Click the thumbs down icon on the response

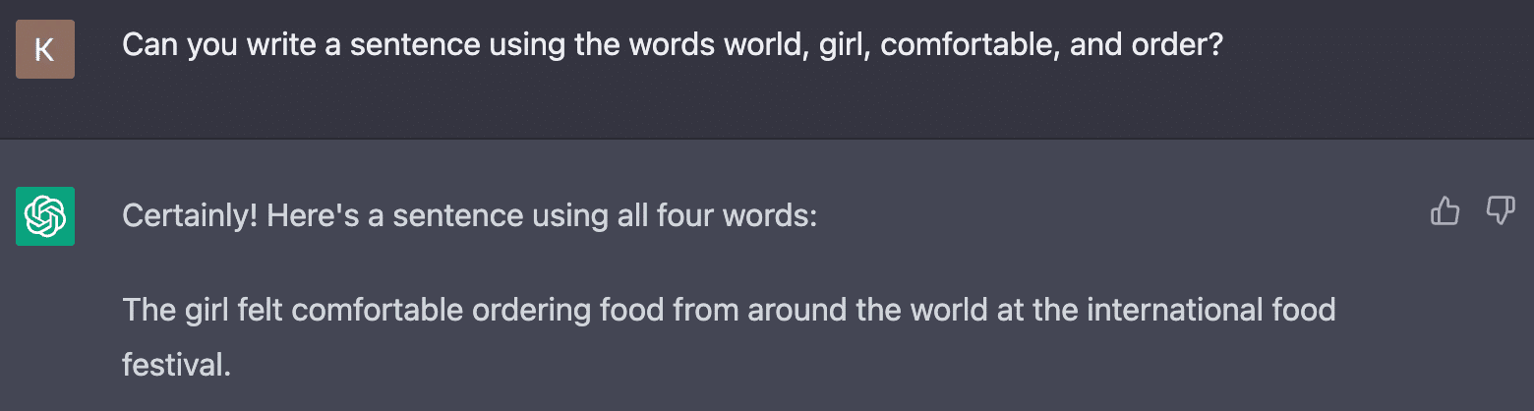point(1500,210)
